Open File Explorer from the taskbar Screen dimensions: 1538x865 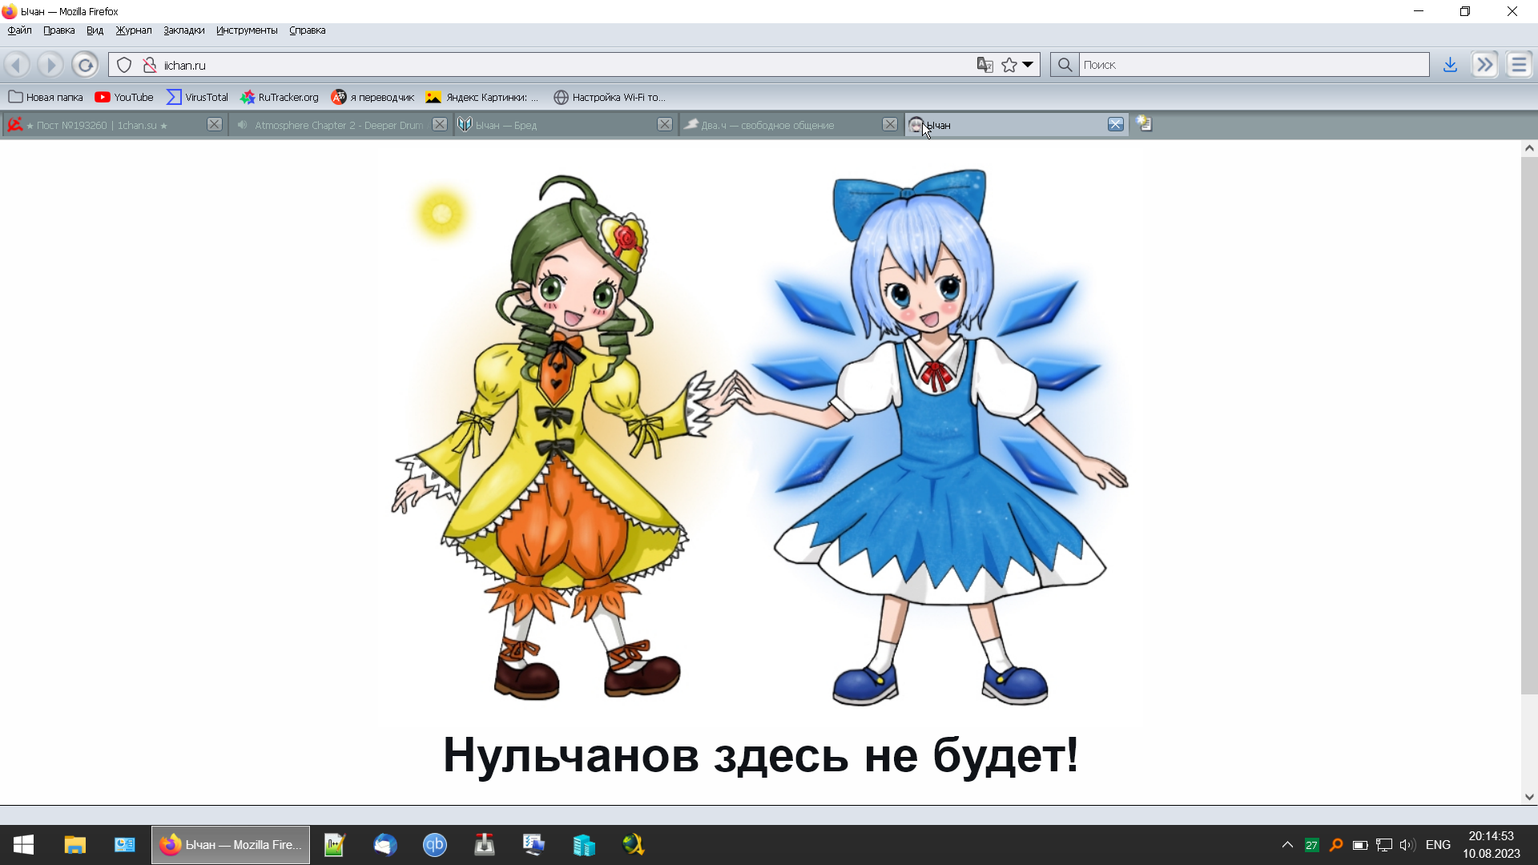[x=74, y=845]
